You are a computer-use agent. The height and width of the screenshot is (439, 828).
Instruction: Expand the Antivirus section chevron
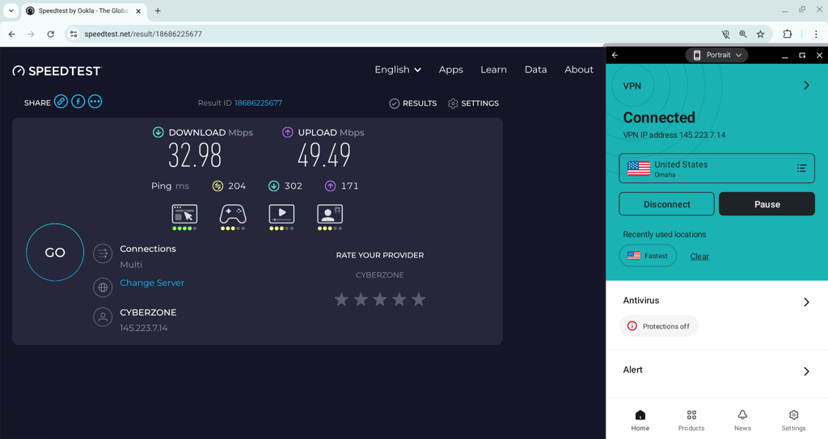[x=806, y=302]
